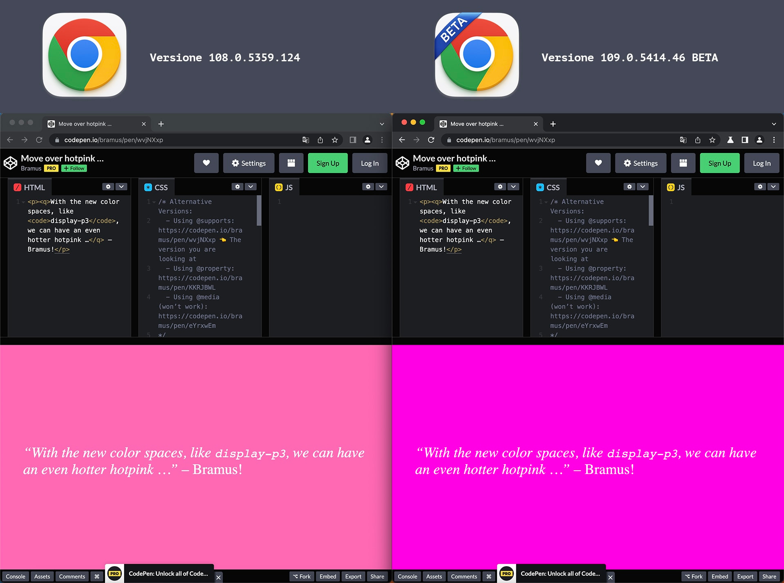Open three-dot menu in right Chrome Beta

[774, 140]
